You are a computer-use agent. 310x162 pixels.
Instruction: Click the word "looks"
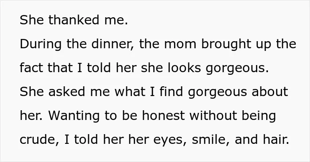pyautogui.click(x=184, y=68)
